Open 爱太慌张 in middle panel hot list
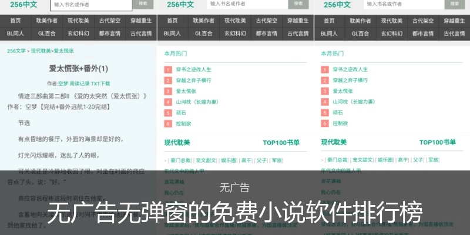Screen dimensions: 470x235 [x=186, y=91]
